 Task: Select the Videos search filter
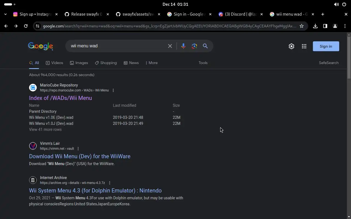(54, 63)
